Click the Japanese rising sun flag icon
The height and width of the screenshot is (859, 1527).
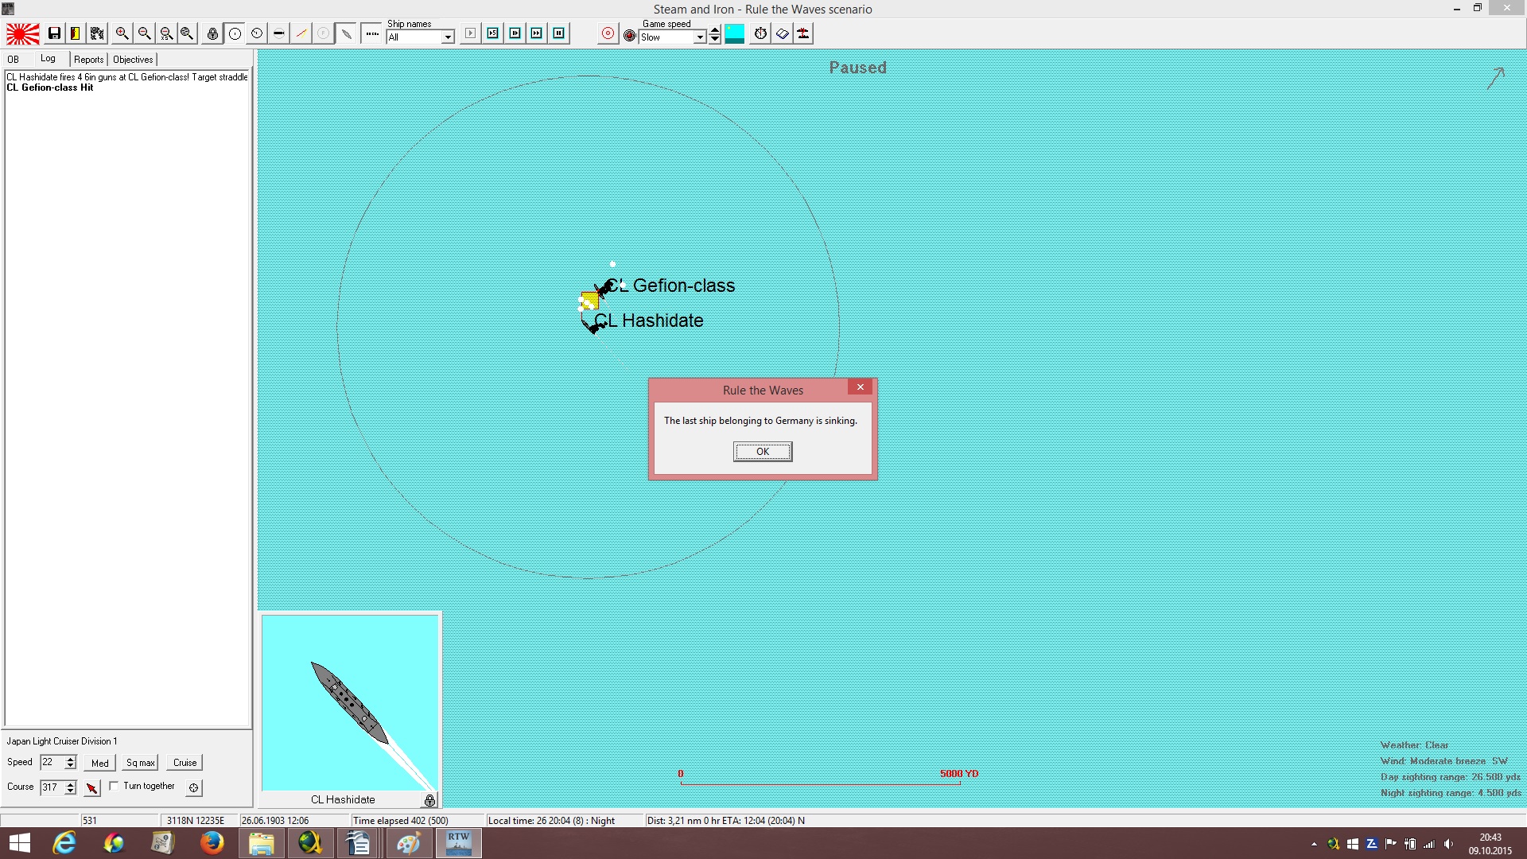point(23,33)
